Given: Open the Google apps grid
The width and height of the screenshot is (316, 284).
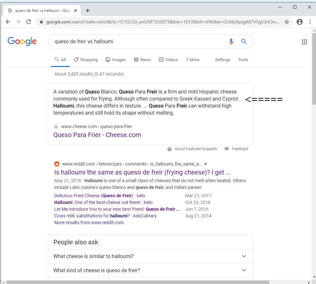Looking at the screenshot, I should [x=304, y=42].
